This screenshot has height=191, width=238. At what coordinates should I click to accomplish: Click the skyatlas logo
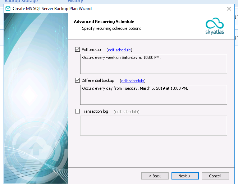(x=215, y=26)
